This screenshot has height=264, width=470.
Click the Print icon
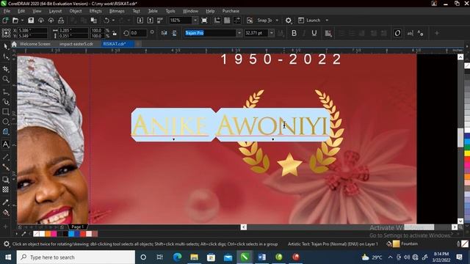pos(61,21)
